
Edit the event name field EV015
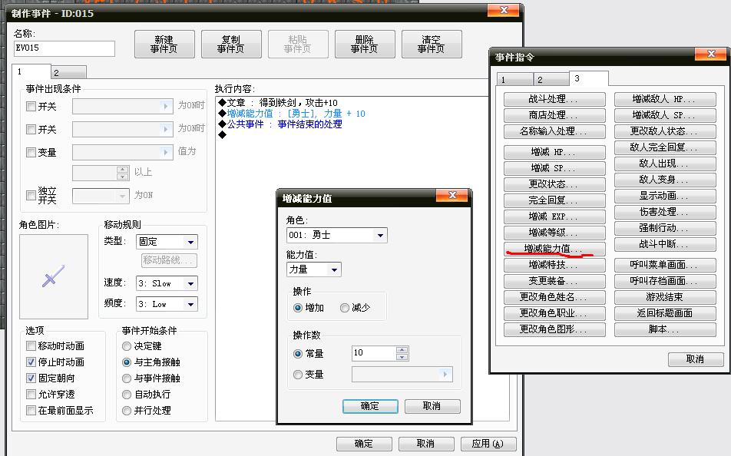click(x=64, y=48)
